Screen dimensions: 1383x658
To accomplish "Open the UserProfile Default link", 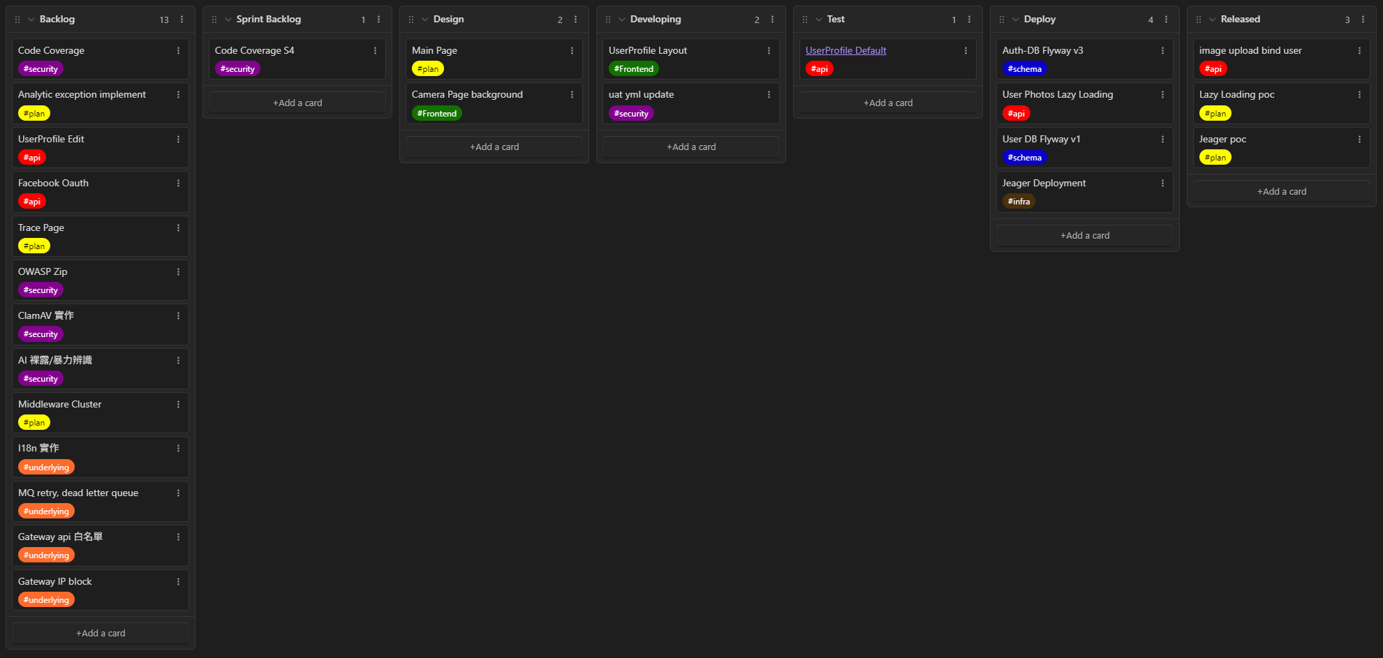I will click(x=845, y=50).
